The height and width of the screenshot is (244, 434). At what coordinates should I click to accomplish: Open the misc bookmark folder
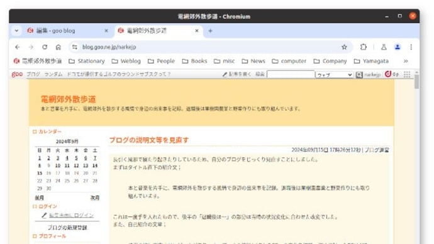coord(224,61)
